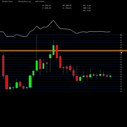Click the 224 price axis label
127x127 pixels.
[121, 72]
